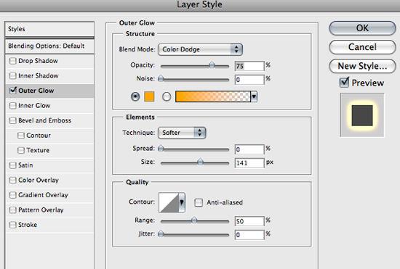Open the Drop Shadow settings row

[49, 61]
